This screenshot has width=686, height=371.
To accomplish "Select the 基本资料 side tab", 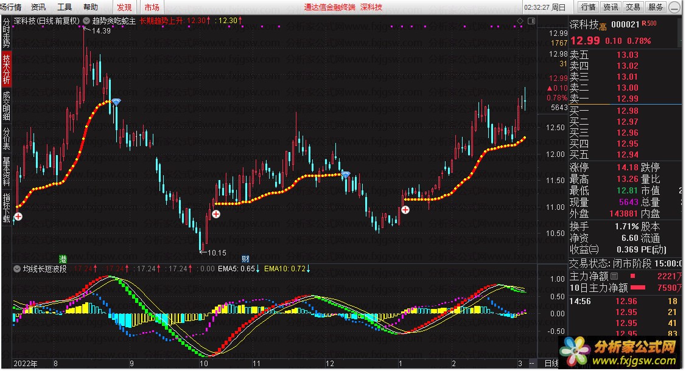I will [x=6, y=172].
